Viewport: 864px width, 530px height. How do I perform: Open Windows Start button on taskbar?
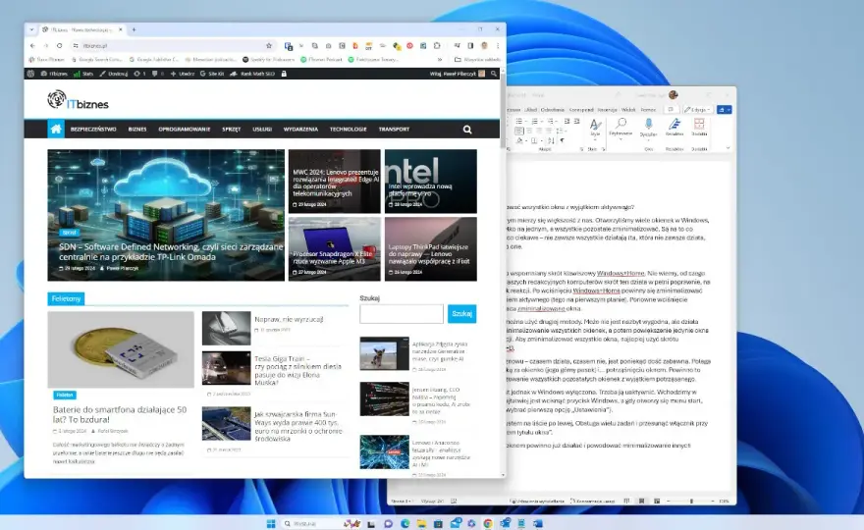tap(271, 523)
